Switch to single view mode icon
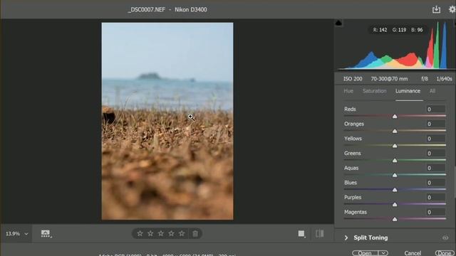Image resolution: width=456 pixels, height=256 pixels. coord(301,234)
